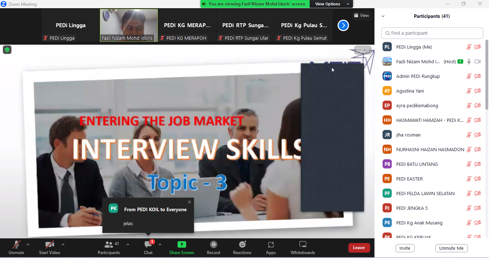This screenshot has height=258, width=489.
Task: Click the green encryption shield icon
Action: click(x=7, y=50)
